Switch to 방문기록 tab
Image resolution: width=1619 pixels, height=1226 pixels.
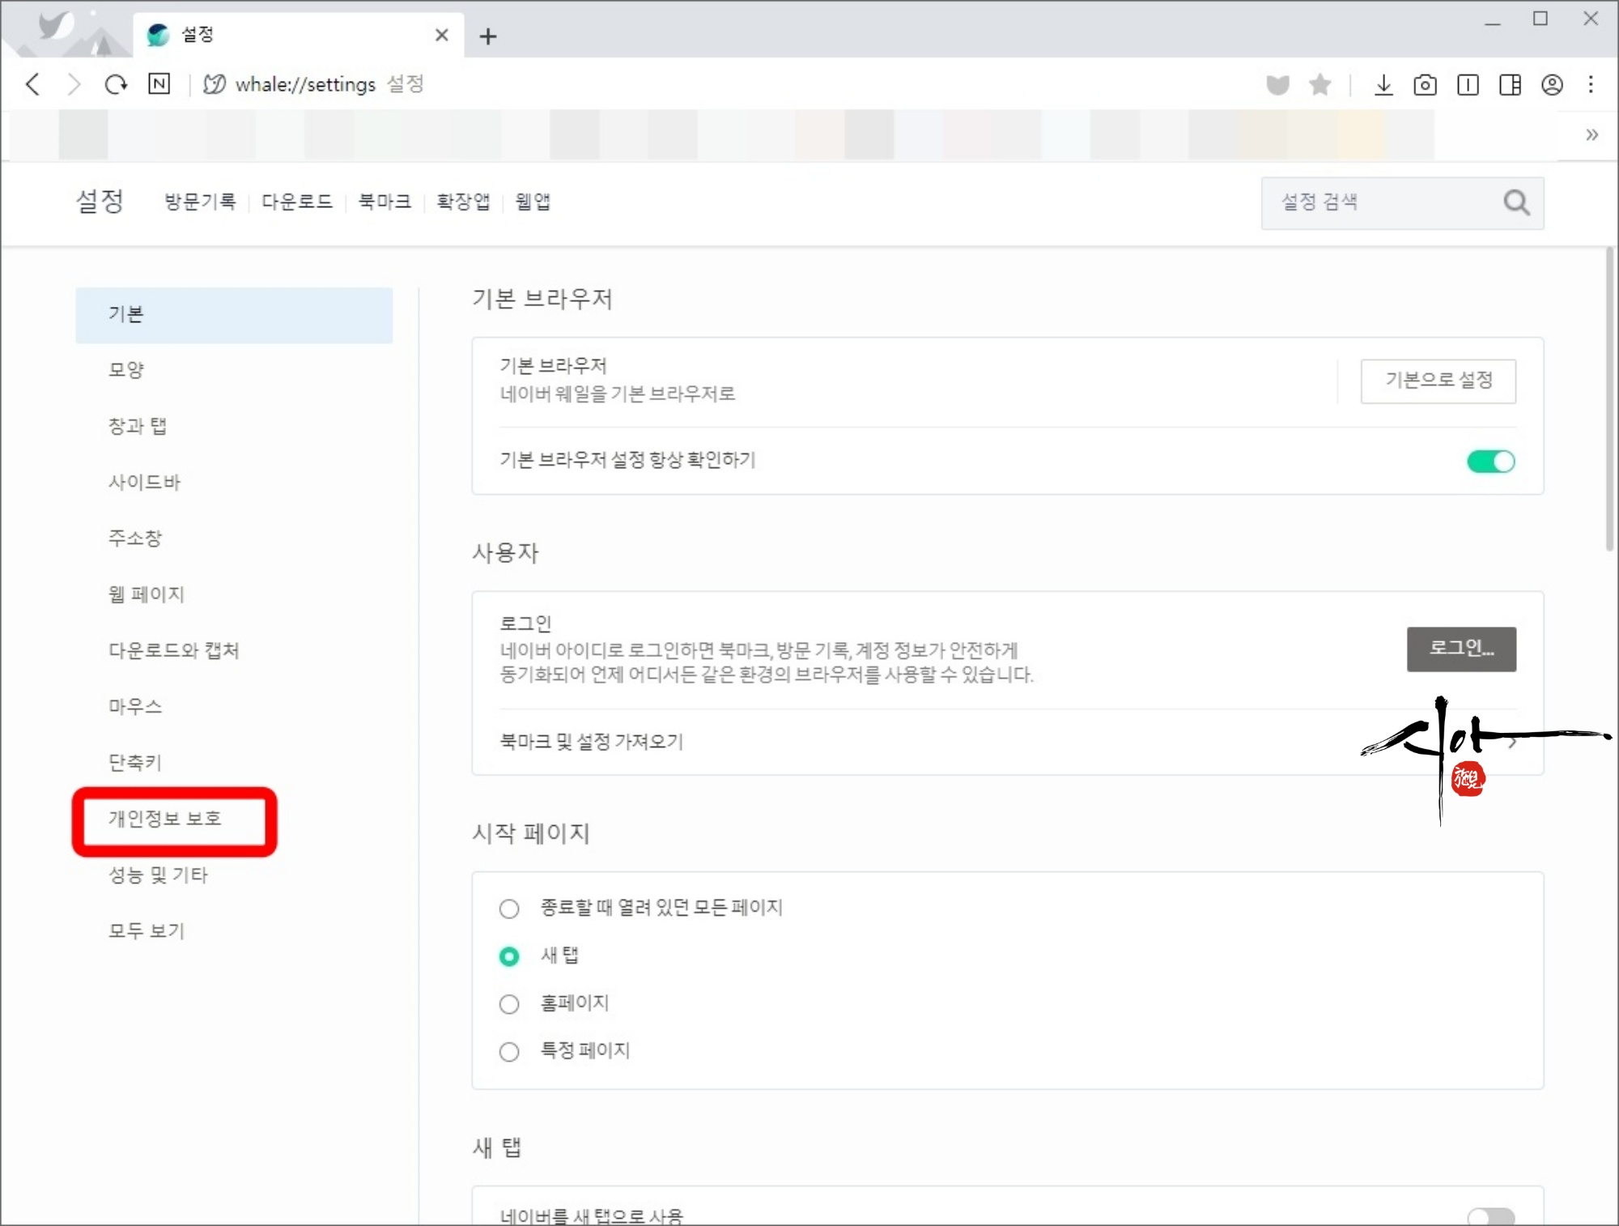click(x=200, y=202)
